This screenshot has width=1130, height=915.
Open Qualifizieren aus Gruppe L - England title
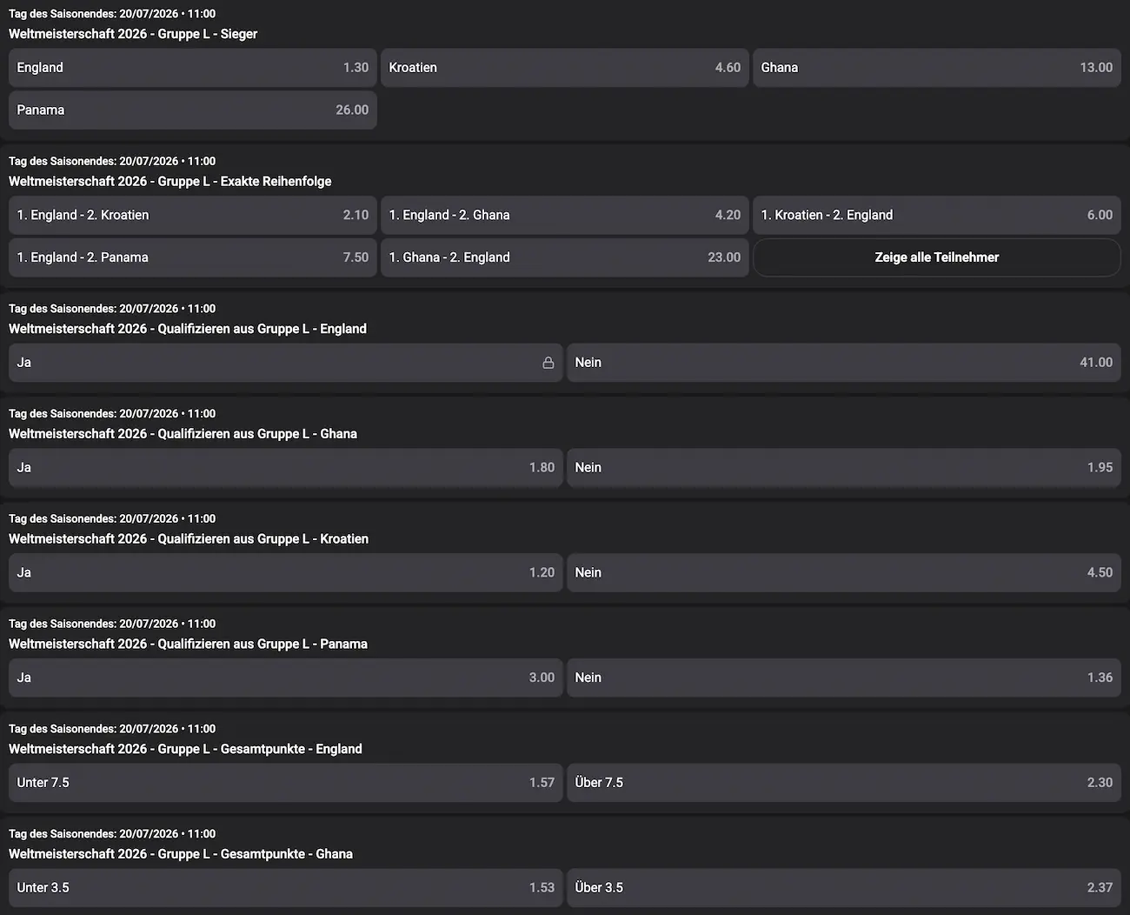tap(188, 329)
